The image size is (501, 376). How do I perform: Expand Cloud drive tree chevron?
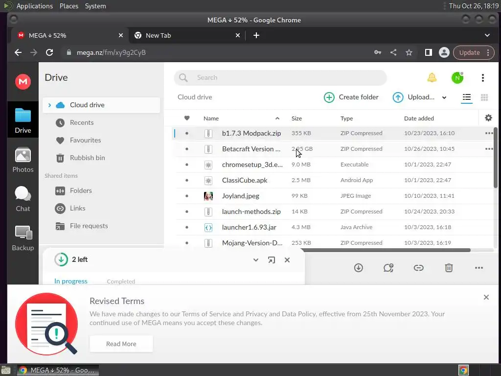click(49, 105)
